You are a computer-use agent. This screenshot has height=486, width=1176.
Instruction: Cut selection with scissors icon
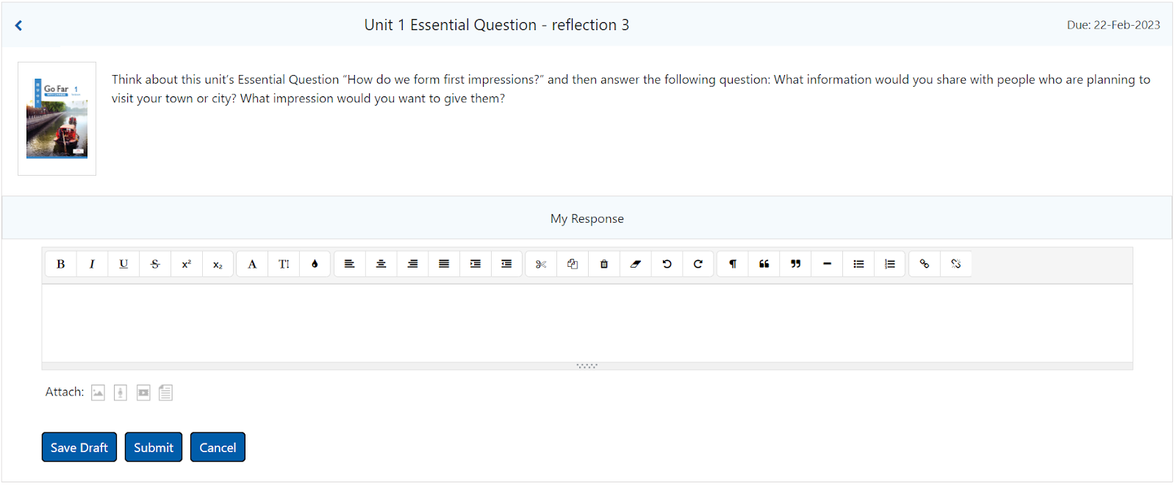click(541, 264)
